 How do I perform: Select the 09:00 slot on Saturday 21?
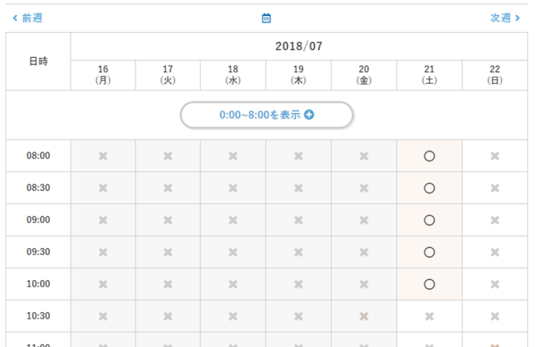coord(429,220)
